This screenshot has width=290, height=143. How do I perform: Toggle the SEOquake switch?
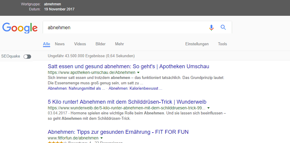pos(27,57)
